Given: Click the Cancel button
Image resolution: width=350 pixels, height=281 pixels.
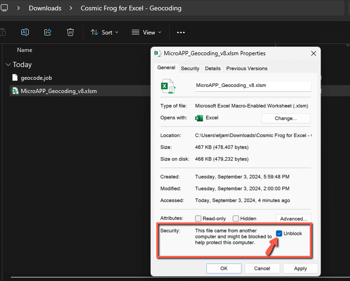Looking at the screenshot, I should pyautogui.click(x=262, y=269).
